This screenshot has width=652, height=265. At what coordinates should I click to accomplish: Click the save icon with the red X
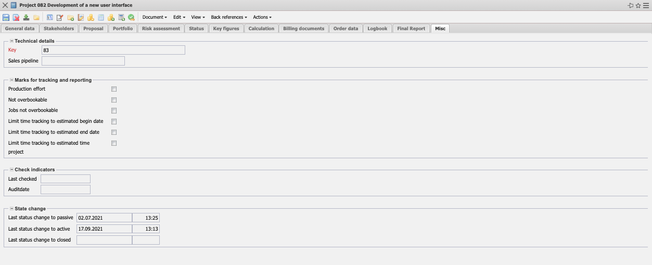16,17
